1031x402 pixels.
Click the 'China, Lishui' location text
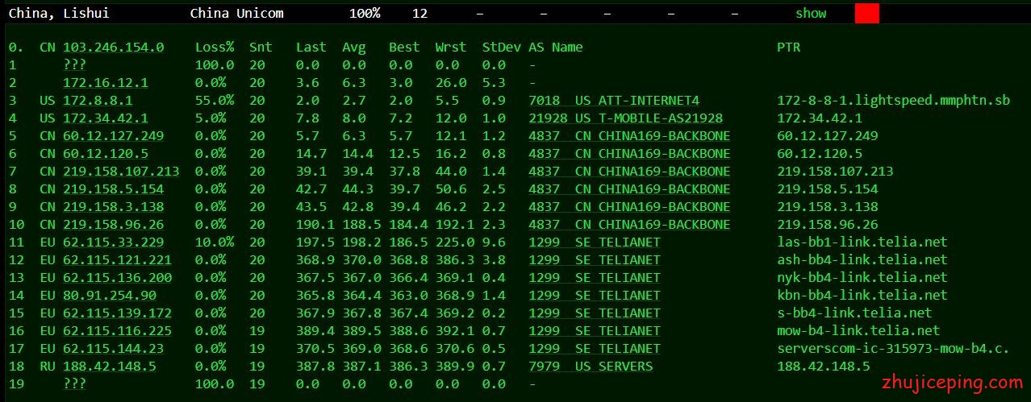(59, 13)
